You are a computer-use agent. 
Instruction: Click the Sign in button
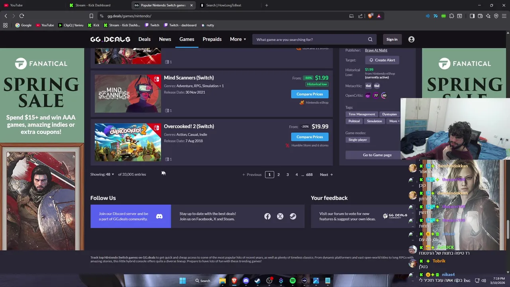tap(392, 39)
